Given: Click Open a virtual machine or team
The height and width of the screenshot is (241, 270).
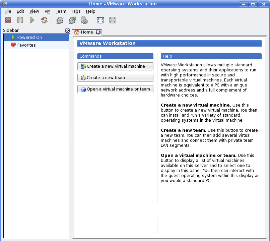Looking at the screenshot, I should pos(115,89).
